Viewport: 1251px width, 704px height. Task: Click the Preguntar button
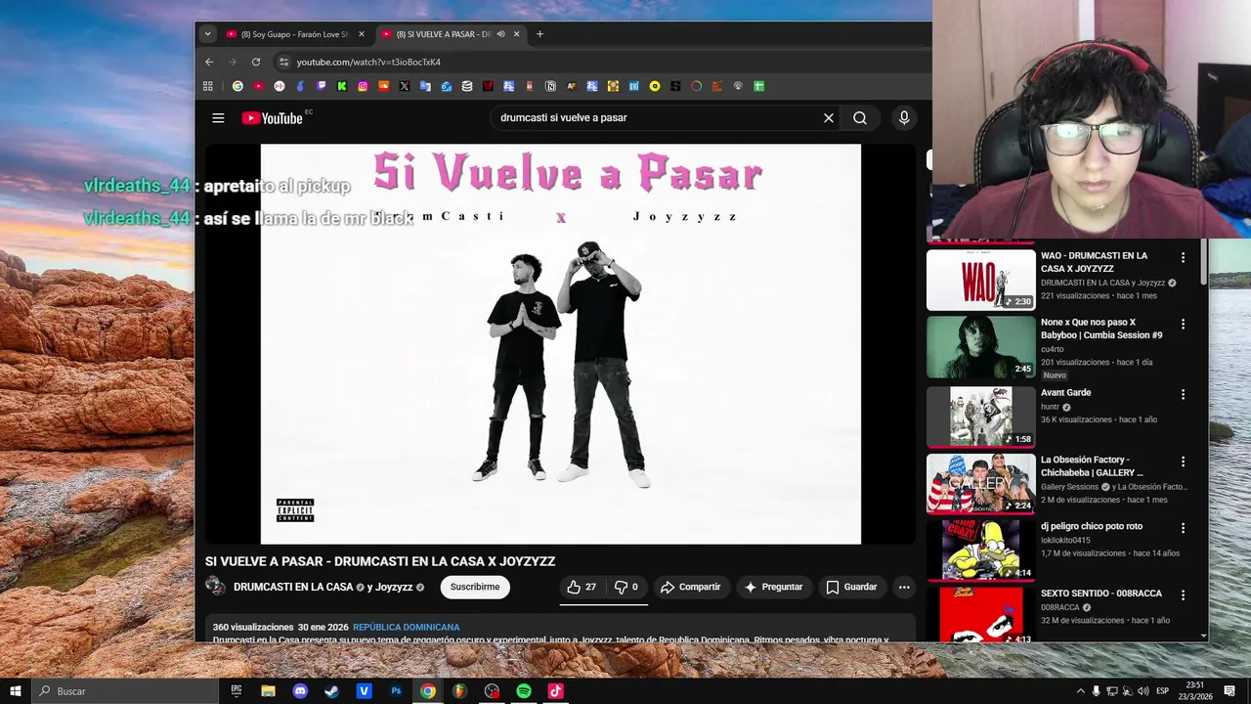[773, 587]
